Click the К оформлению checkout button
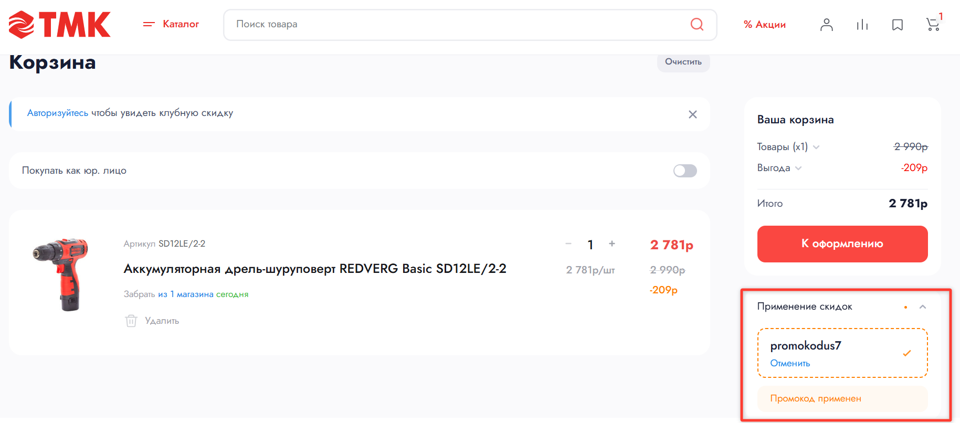Screen dimensions: 960x423 point(842,244)
